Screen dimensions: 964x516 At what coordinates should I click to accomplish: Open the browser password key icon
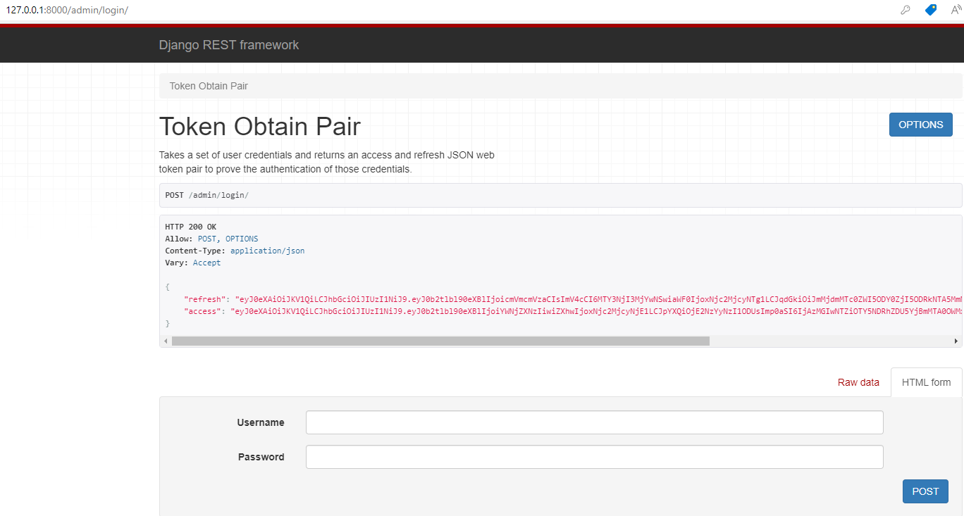pos(906,11)
